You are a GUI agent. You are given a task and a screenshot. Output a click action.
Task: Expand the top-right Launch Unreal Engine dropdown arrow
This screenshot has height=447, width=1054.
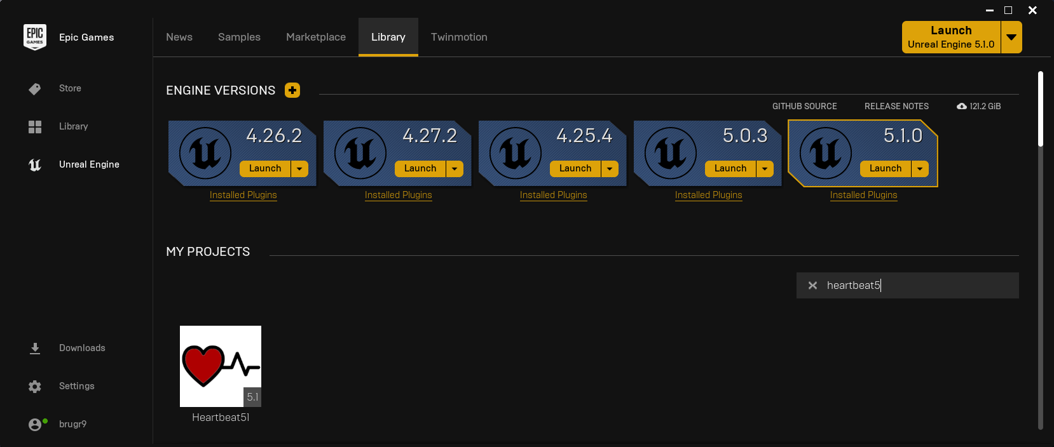(x=1011, y=37)
